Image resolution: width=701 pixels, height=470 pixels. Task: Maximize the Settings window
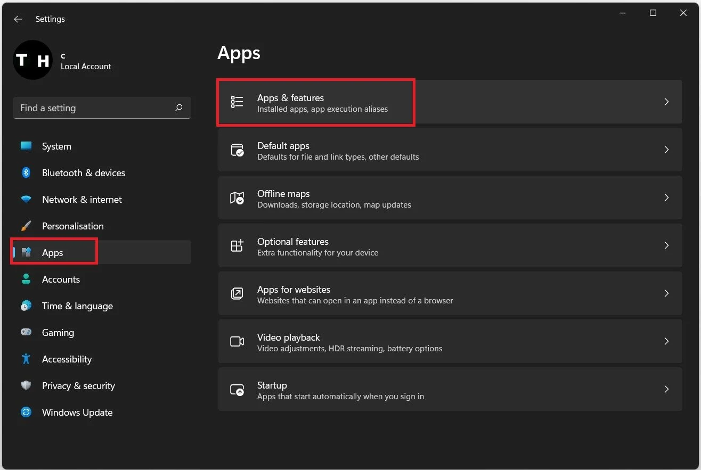(653, 13)
